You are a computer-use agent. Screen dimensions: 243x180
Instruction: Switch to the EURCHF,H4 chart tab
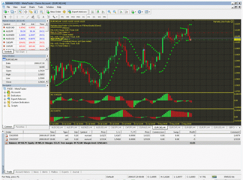(x=175, y=127)
